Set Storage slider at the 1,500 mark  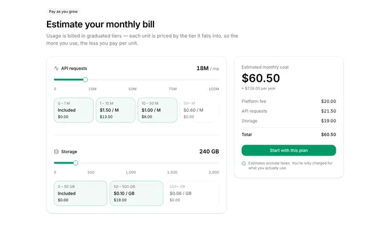click(x=178, y=163)
